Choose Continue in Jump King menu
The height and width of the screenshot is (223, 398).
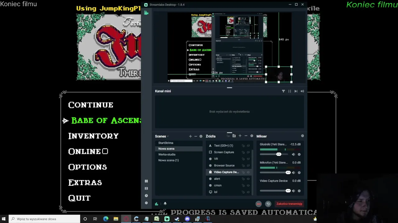point(90,105)
